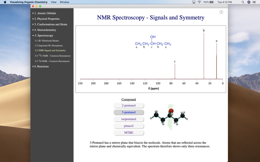Image resolution: width=260 pixels, height=162 pixels.
Task: Open the AirPlay display menu
Action: (x=194, y=2)
